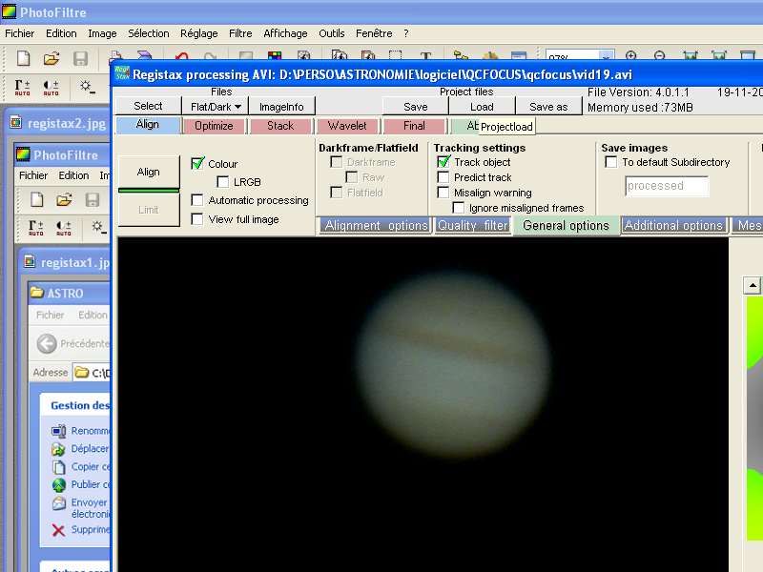The width and height of the screenshot is (763, 572).
Task: Open the Réglage menu
Action: 199,33
